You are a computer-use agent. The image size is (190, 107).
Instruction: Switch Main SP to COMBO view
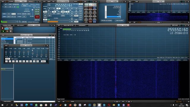[72, 102]
